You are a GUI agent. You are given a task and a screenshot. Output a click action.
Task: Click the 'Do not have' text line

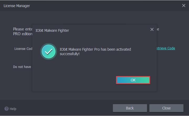(22, 67)
